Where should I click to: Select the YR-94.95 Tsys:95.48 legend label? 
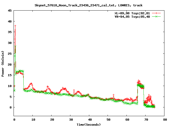(x=132, y=17)
